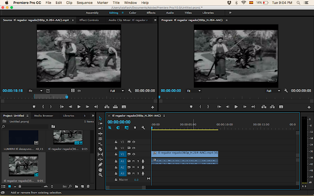Toggle linked selection in timeline
This screenshot has width=314, height=196.
point(127,127)
